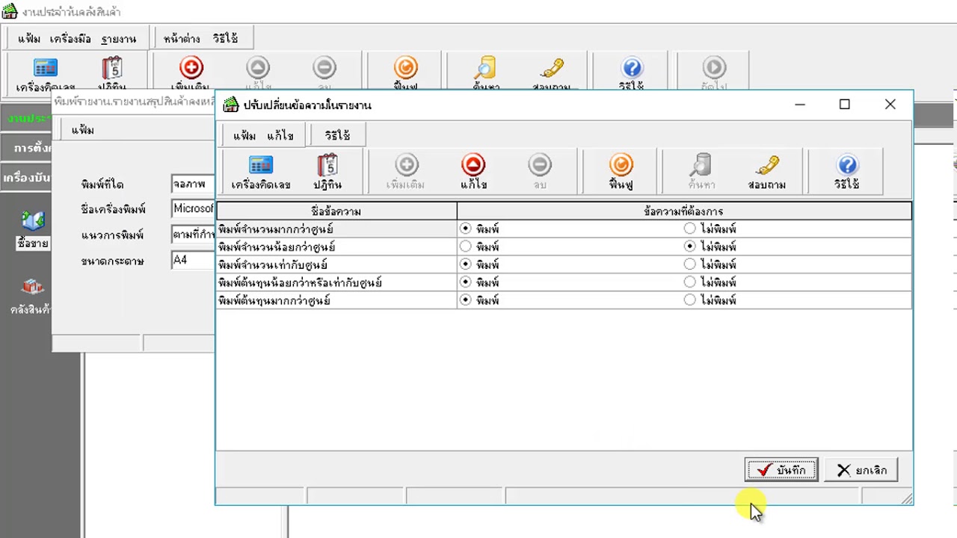Screen dimensions: 957x538
Task: Open แฟ้ม menu in print report window
Action: click(x=82, y=130)
